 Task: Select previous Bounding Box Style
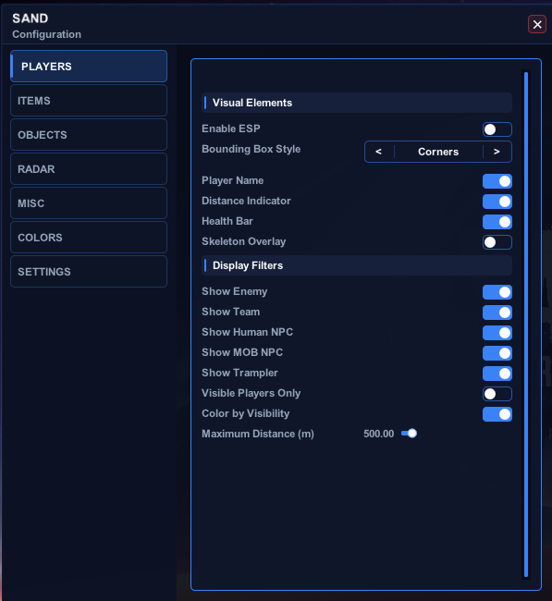click(379, 152)
